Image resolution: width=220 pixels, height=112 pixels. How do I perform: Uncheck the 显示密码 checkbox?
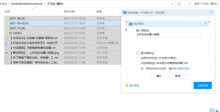(138, 53)
